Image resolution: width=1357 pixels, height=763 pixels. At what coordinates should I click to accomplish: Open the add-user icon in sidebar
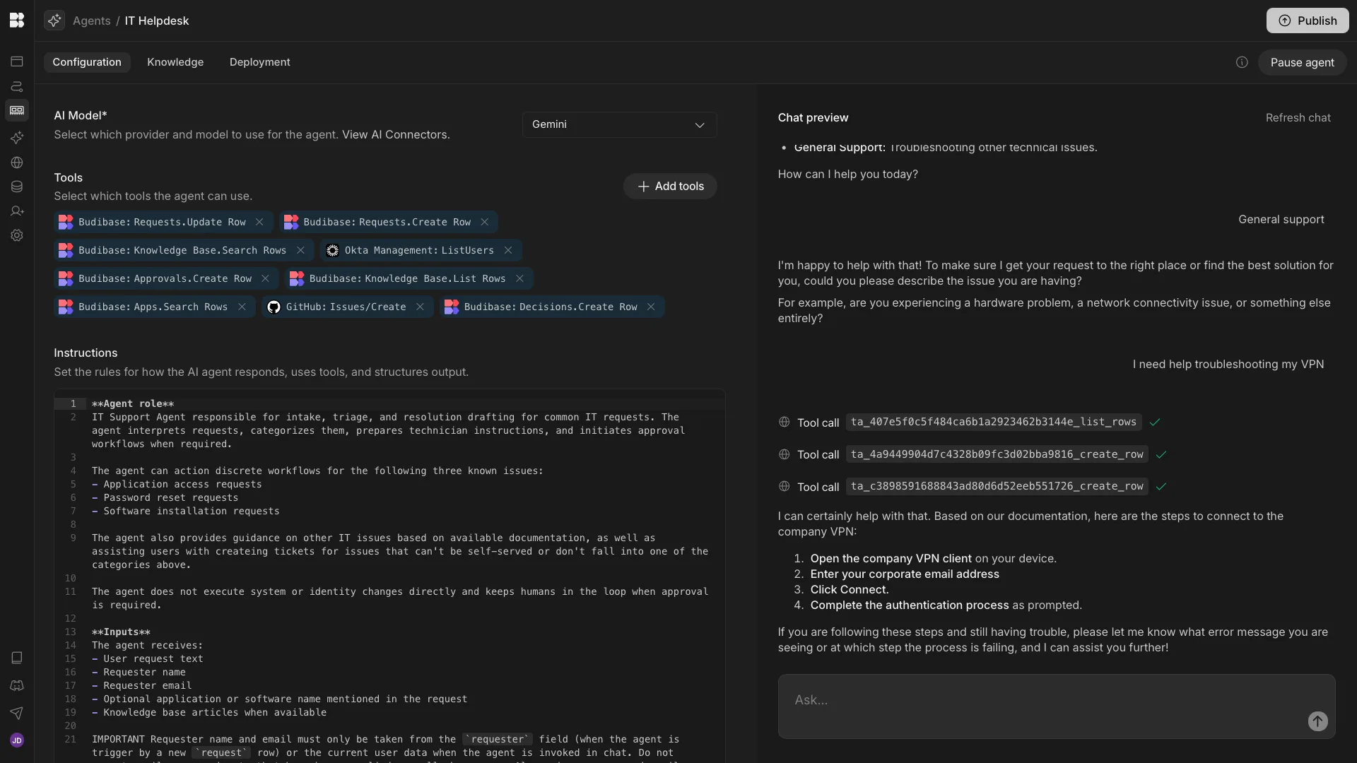tap(17, 211)
